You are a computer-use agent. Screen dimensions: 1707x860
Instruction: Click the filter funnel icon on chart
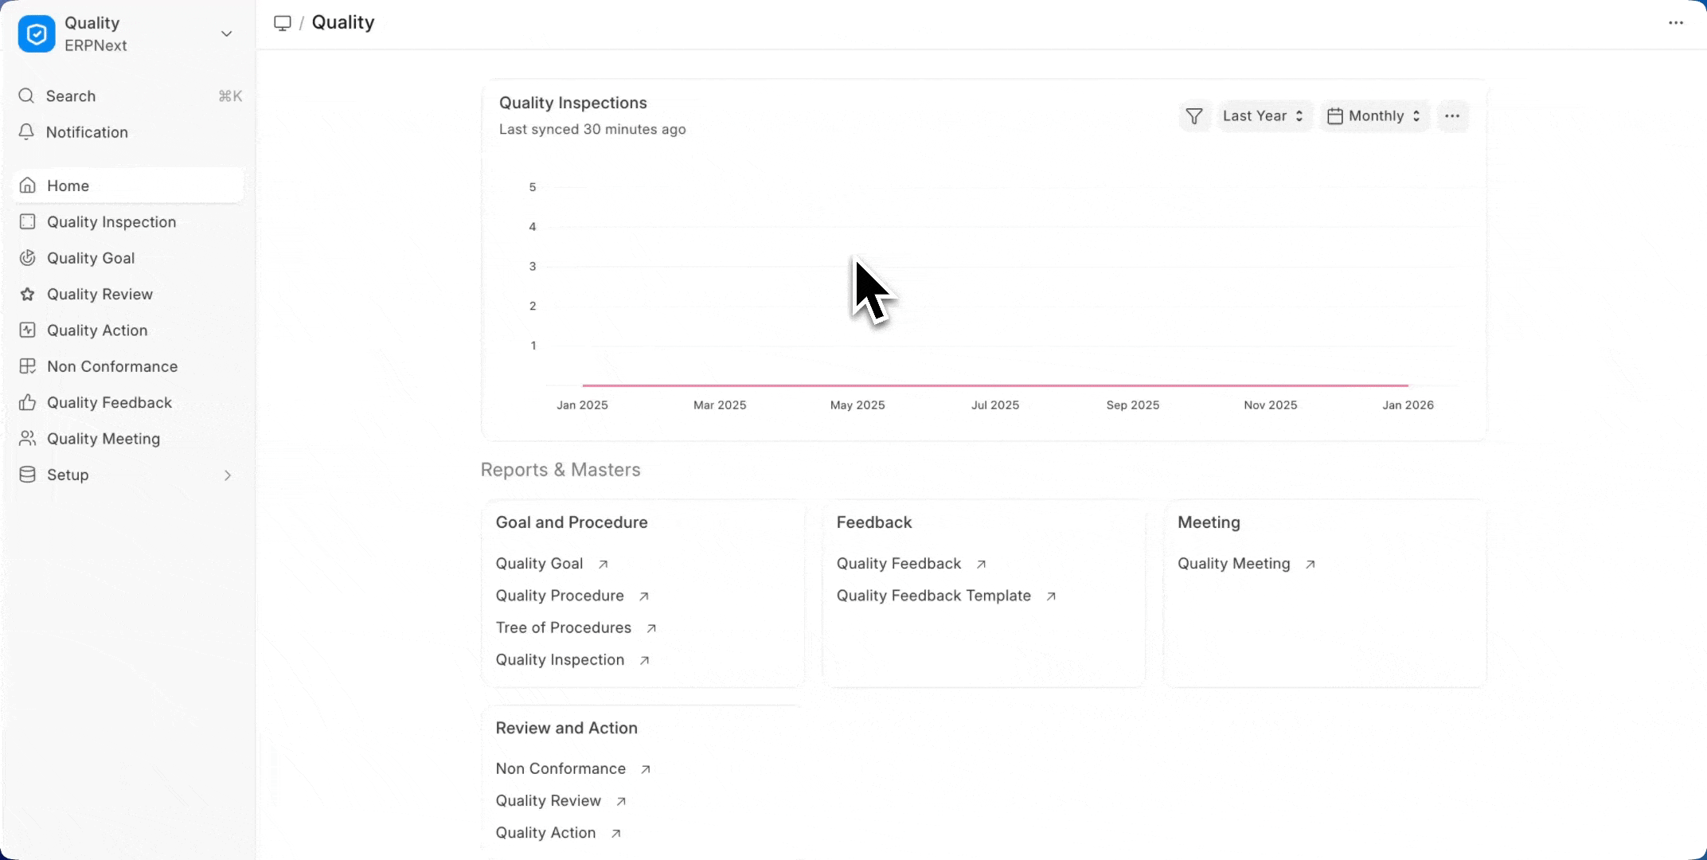tap(1193, 116)
